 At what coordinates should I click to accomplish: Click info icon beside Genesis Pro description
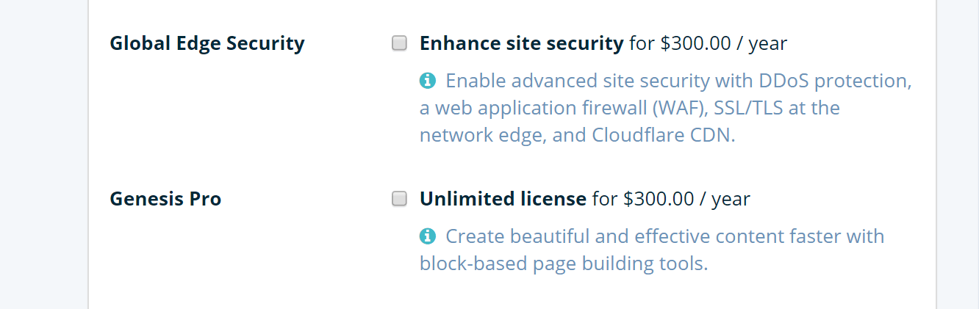[427, 236]
